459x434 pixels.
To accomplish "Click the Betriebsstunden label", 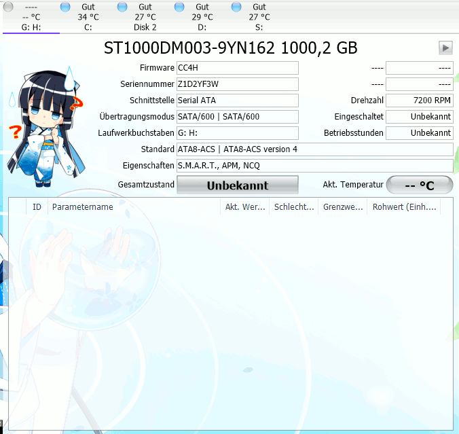I will (353, 133).
